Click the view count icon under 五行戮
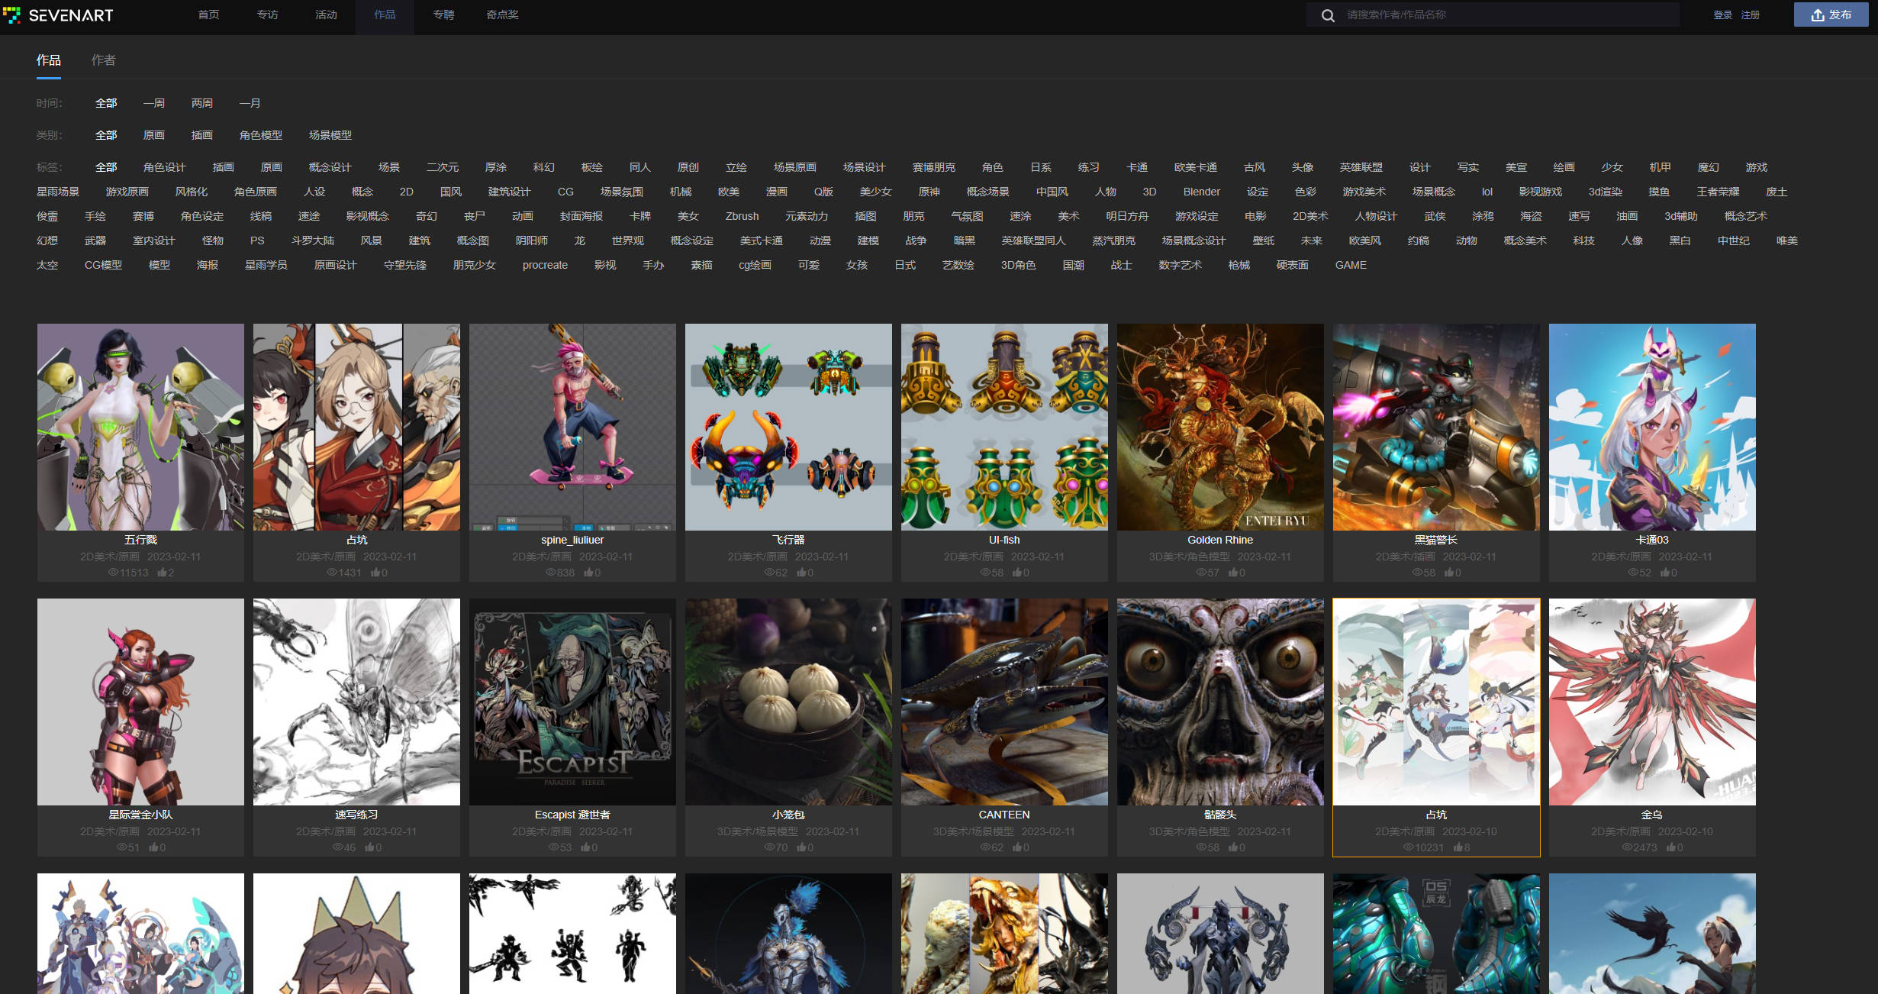 coord(113,573)
